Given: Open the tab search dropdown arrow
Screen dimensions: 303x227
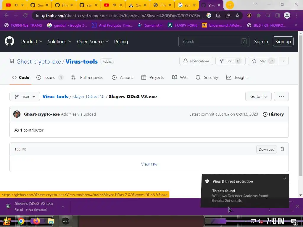Looking at the screenshot, I should (255, 4).
